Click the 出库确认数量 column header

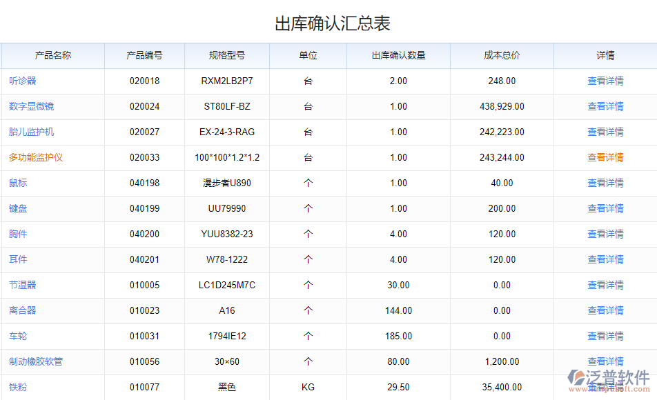[398, 56]
